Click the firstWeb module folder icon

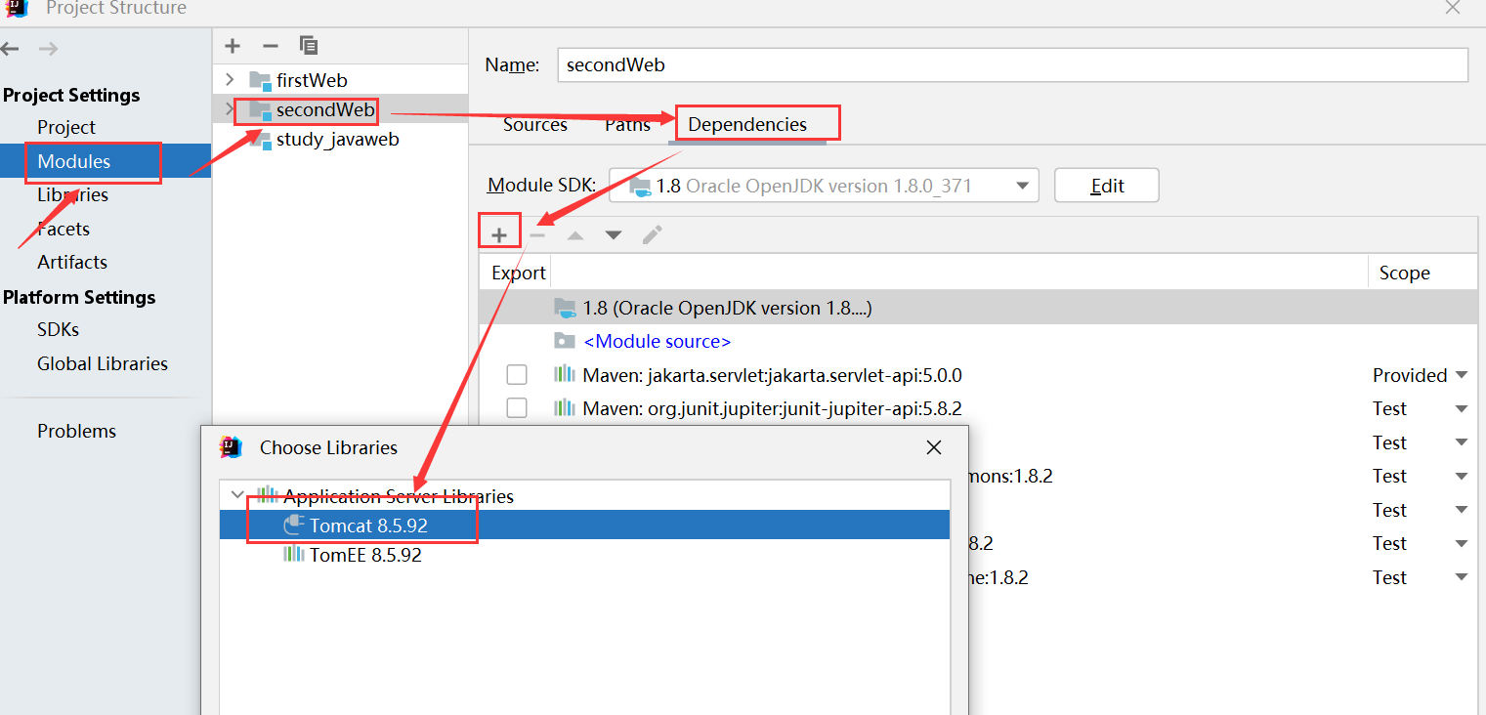(260, 80)
